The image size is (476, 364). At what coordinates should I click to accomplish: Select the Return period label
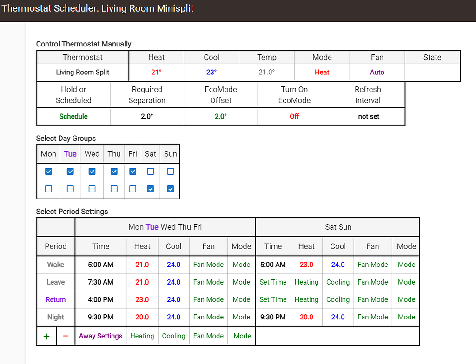coord(56,299)
